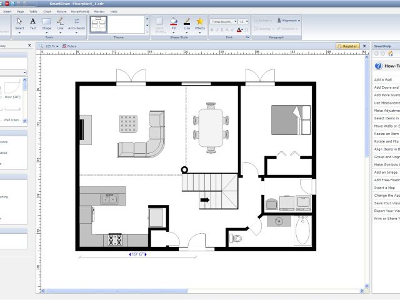Open the Arrowheads options
This screenshot has width=400, height=300.
click(77, 23)
